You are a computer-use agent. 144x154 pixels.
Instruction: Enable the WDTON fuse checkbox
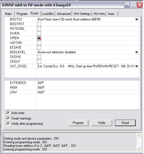tap(39, 43)
